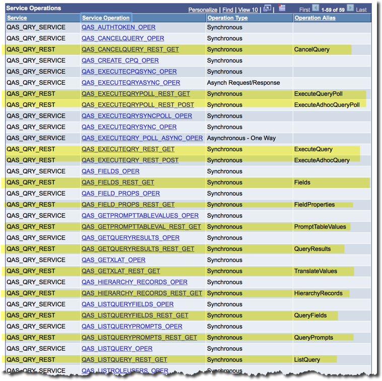
Task: Open QAS_AUTHTOKEN_OPER service operation
Action: [118, 27]
